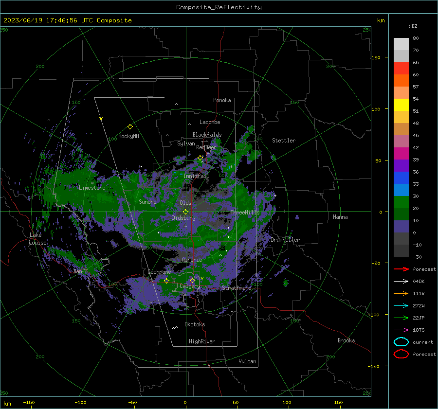The image size is (438, 409).
Task: Click the Sundre town label
Action: tap(147, 201)
